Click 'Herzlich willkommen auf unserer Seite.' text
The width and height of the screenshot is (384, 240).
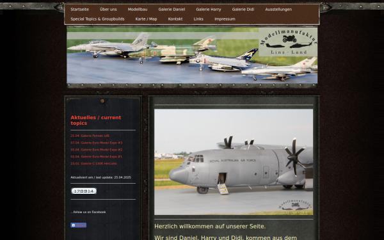[x=210, y=227]
